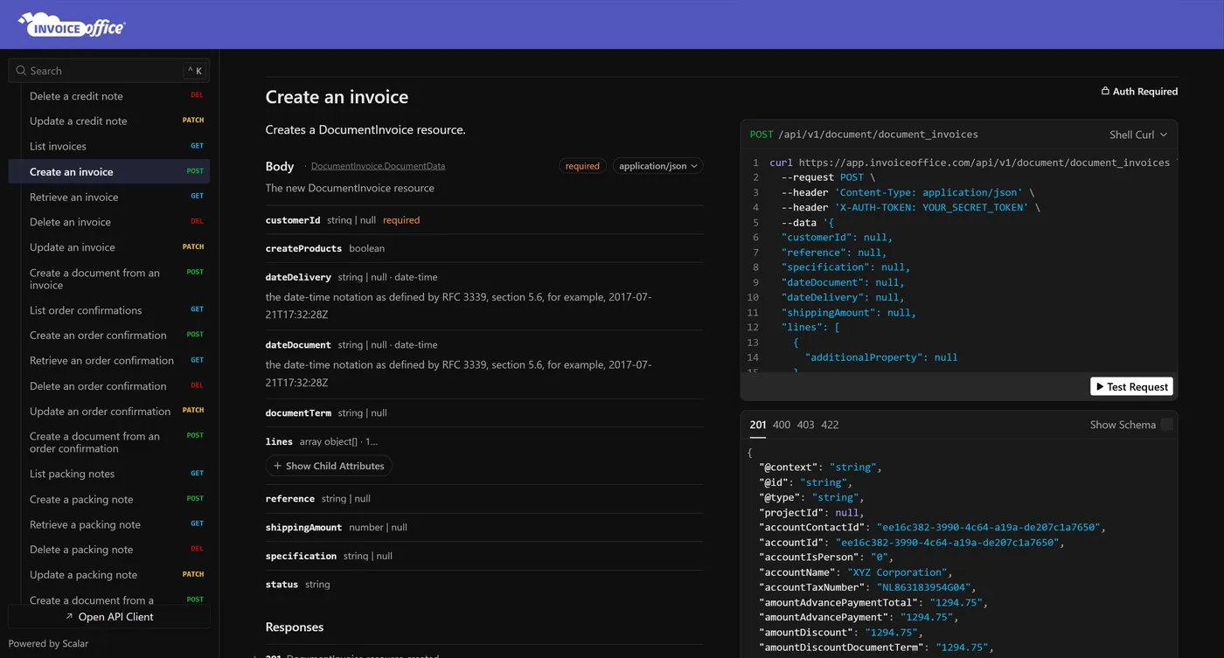The height and width of the screenshot is (658, 1224).
Task: Select Delete an order confirmation in sidebar
Action: point(109,385)
